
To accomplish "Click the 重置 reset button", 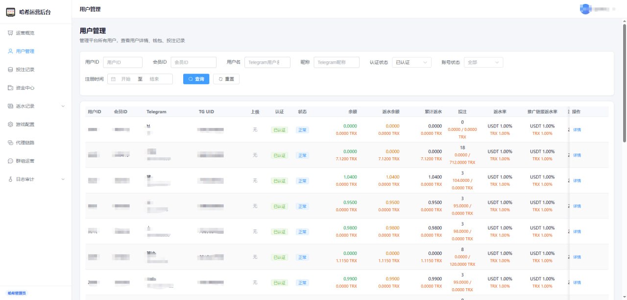I will coord(226,79).
